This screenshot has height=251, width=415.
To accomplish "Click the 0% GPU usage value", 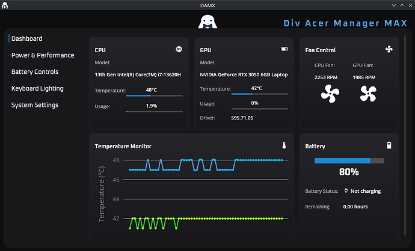I will pyautogui.click(x=254, y=103).
